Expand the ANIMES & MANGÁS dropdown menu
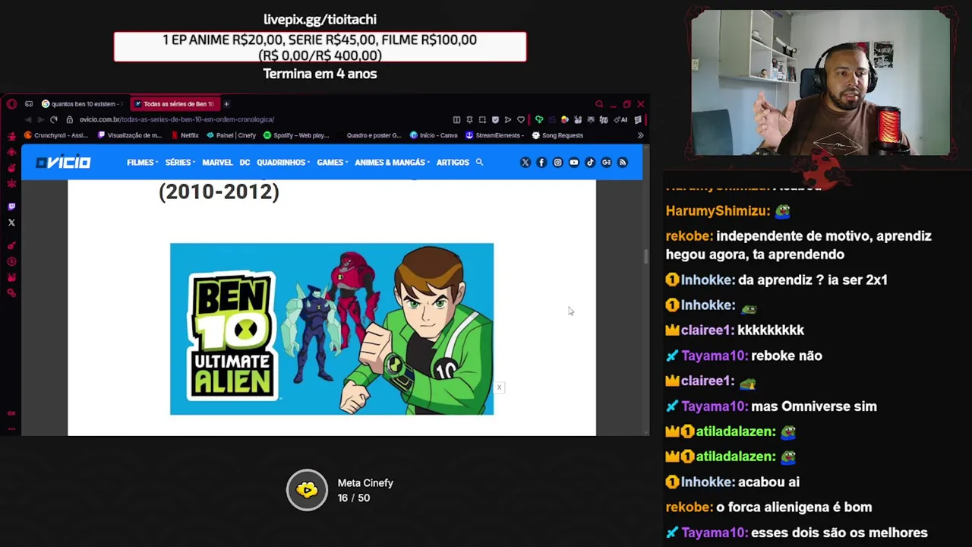The width and height of the screenshot is (972, 547). point(392,163)
